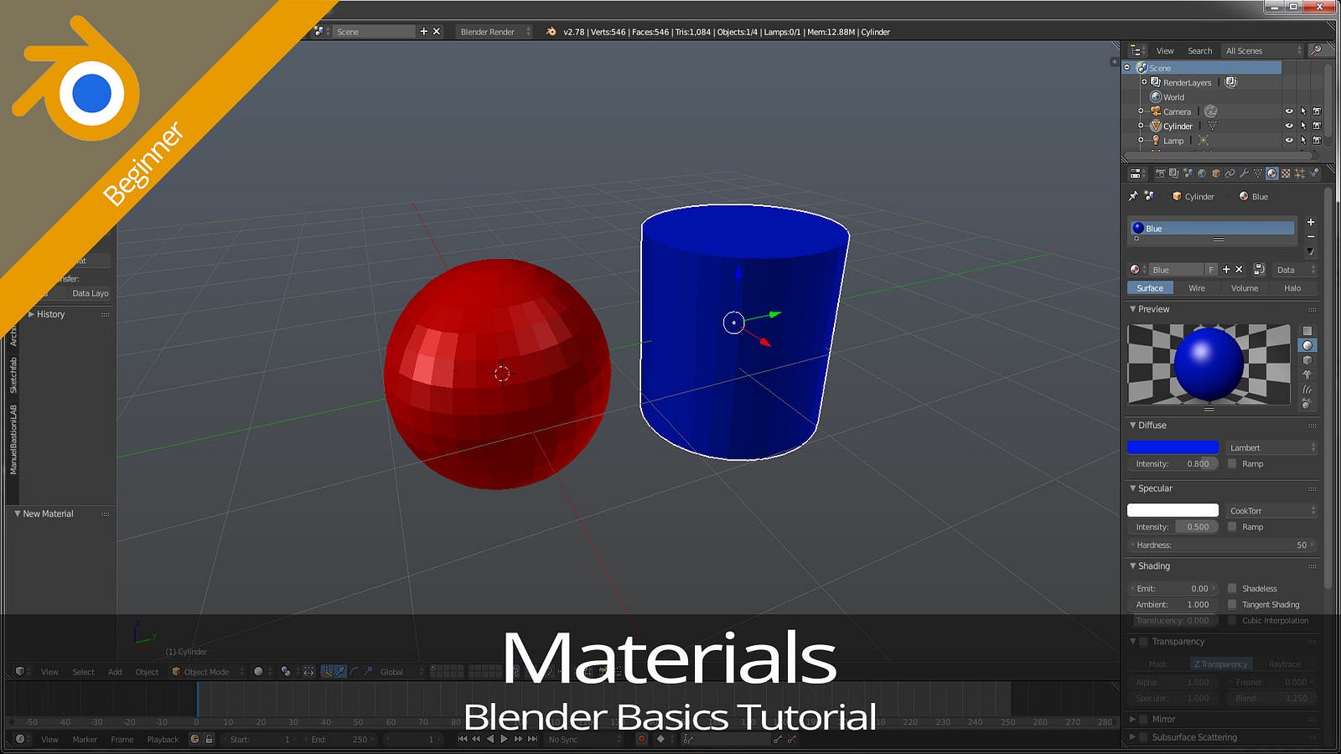This screenshot has width=1341, height=754.
Task: Open the Texture checkerboard tab icon
Action: tap(1286, 173)
